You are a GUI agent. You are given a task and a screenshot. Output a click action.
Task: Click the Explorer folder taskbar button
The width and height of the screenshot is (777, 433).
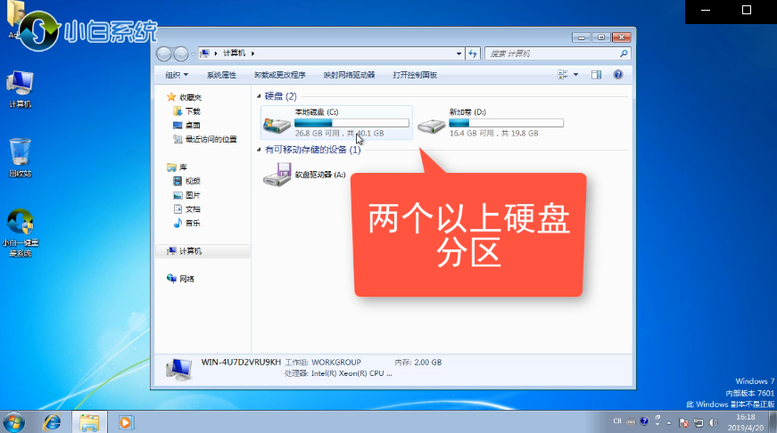[89, 422]
